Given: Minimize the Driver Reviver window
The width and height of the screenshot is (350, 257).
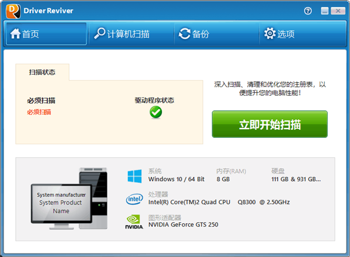Looking at the screenshot, I should pos(324,11).
